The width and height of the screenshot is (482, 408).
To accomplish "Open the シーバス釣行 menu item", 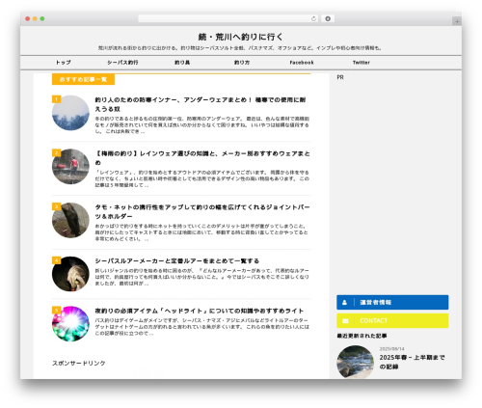I will click(x=122, y=63).
